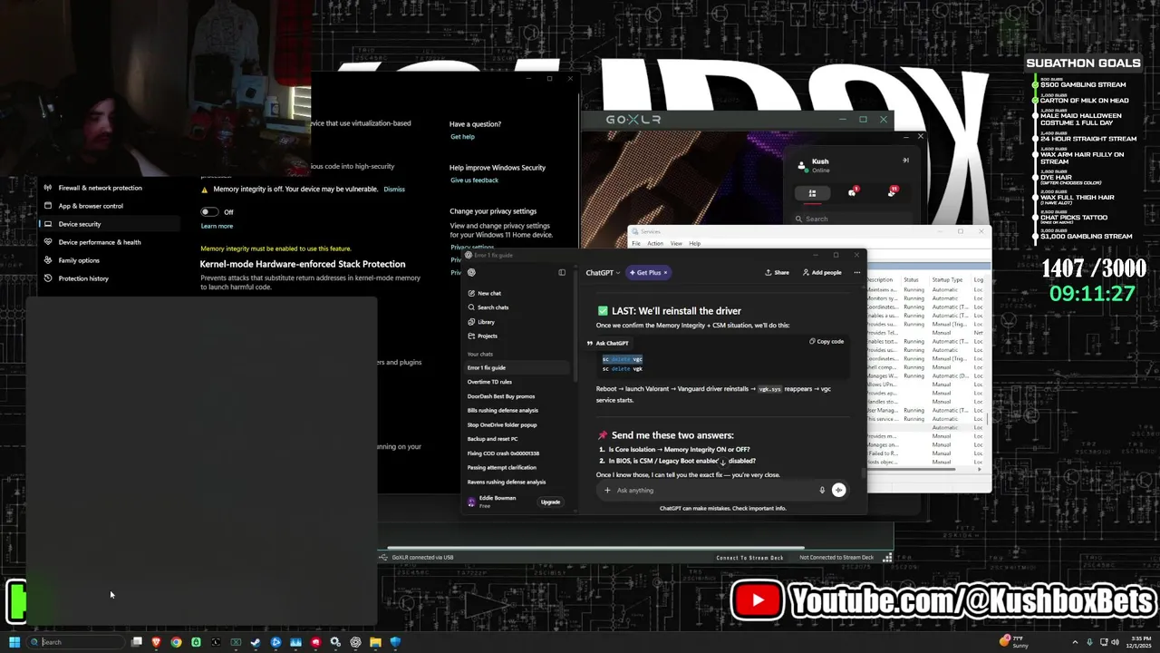1160x653 pixels.
Task: Click Give us feedback link
Action: (x=474, y=180)
